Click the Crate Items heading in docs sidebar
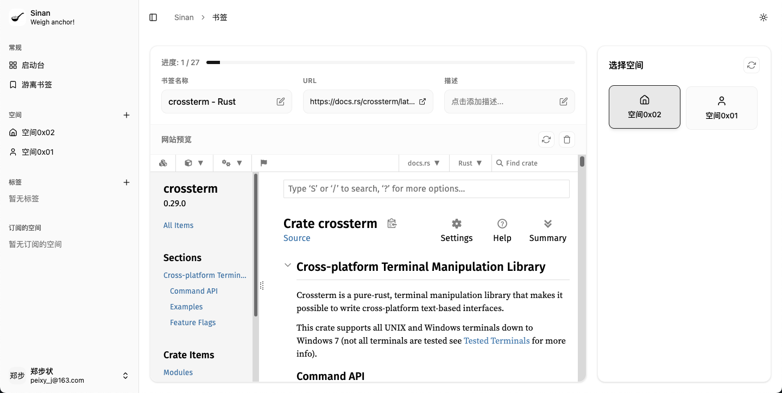 click(189, 355)
